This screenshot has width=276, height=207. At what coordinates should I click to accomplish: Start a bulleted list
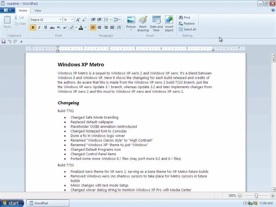point(106,19)
